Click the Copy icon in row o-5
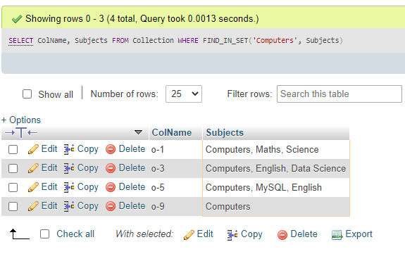405x261 pixels. (69, 187)
